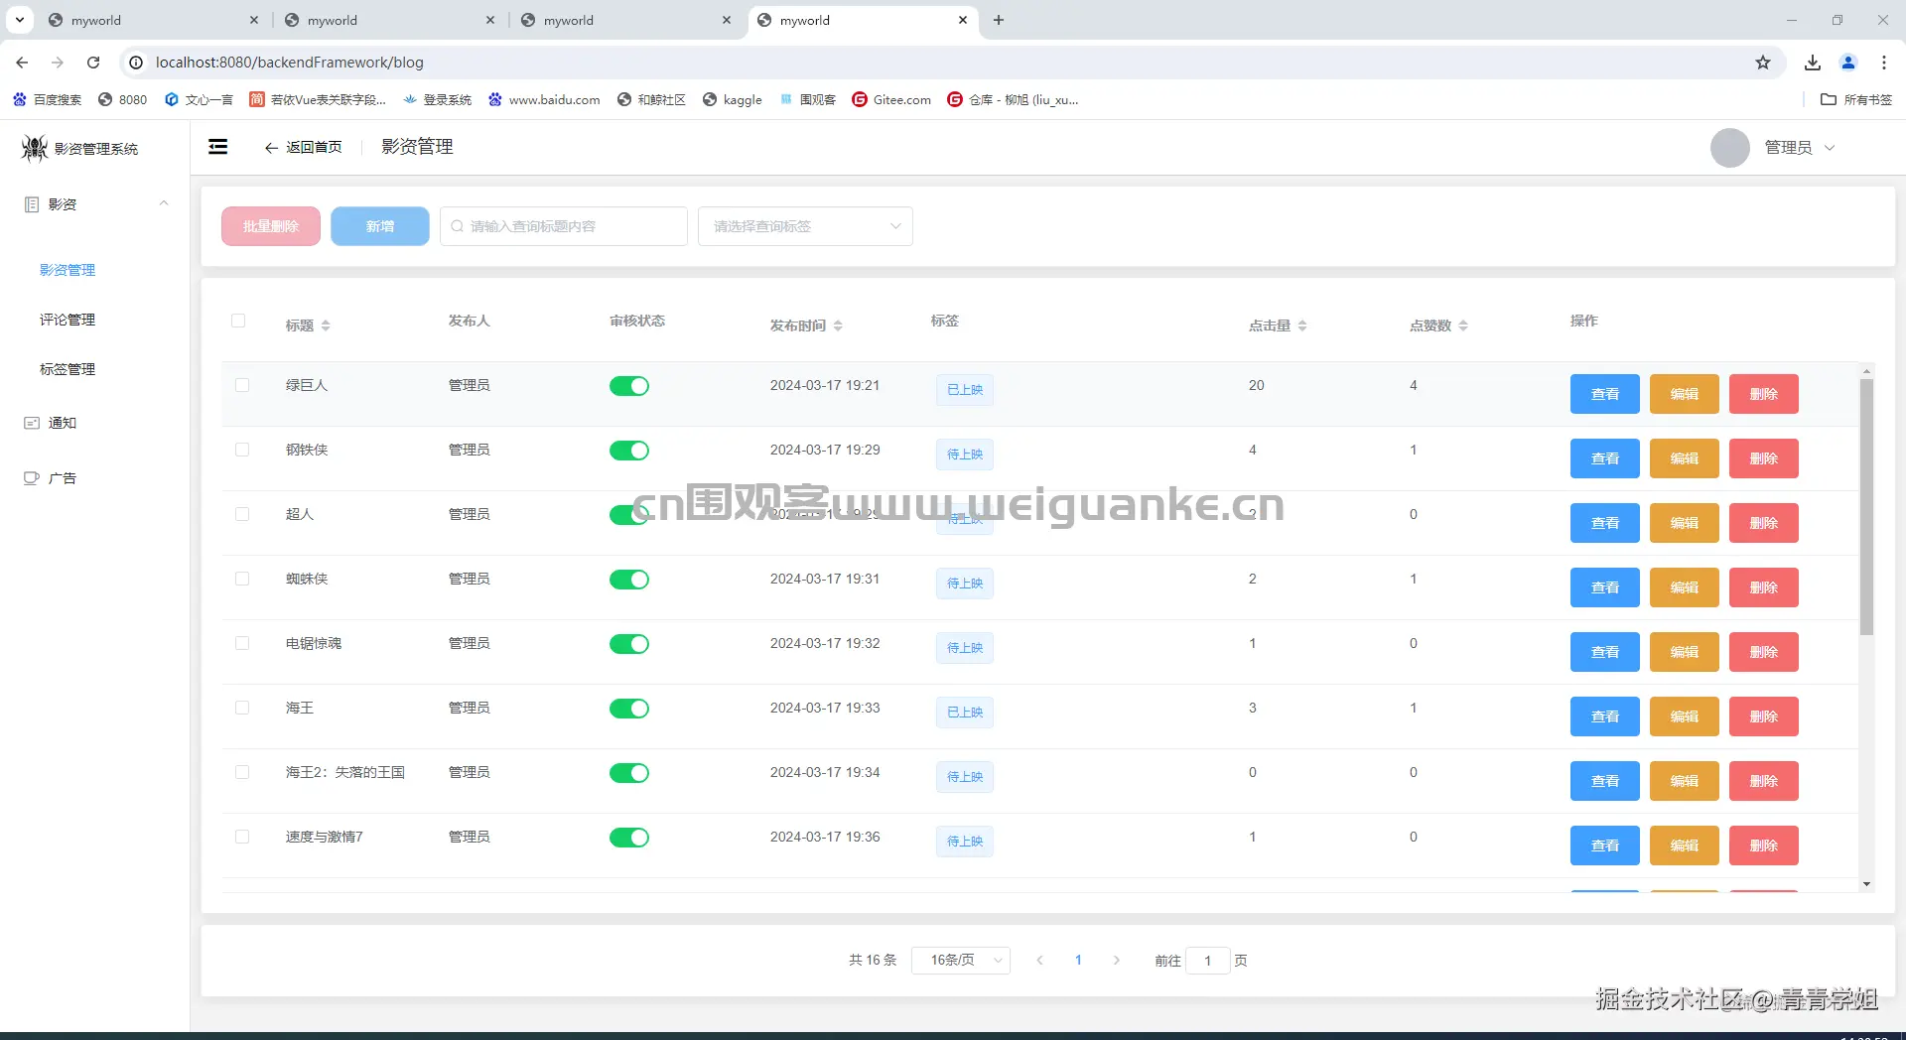Sort by 发布时间 column sort icon

pos(838,325)
